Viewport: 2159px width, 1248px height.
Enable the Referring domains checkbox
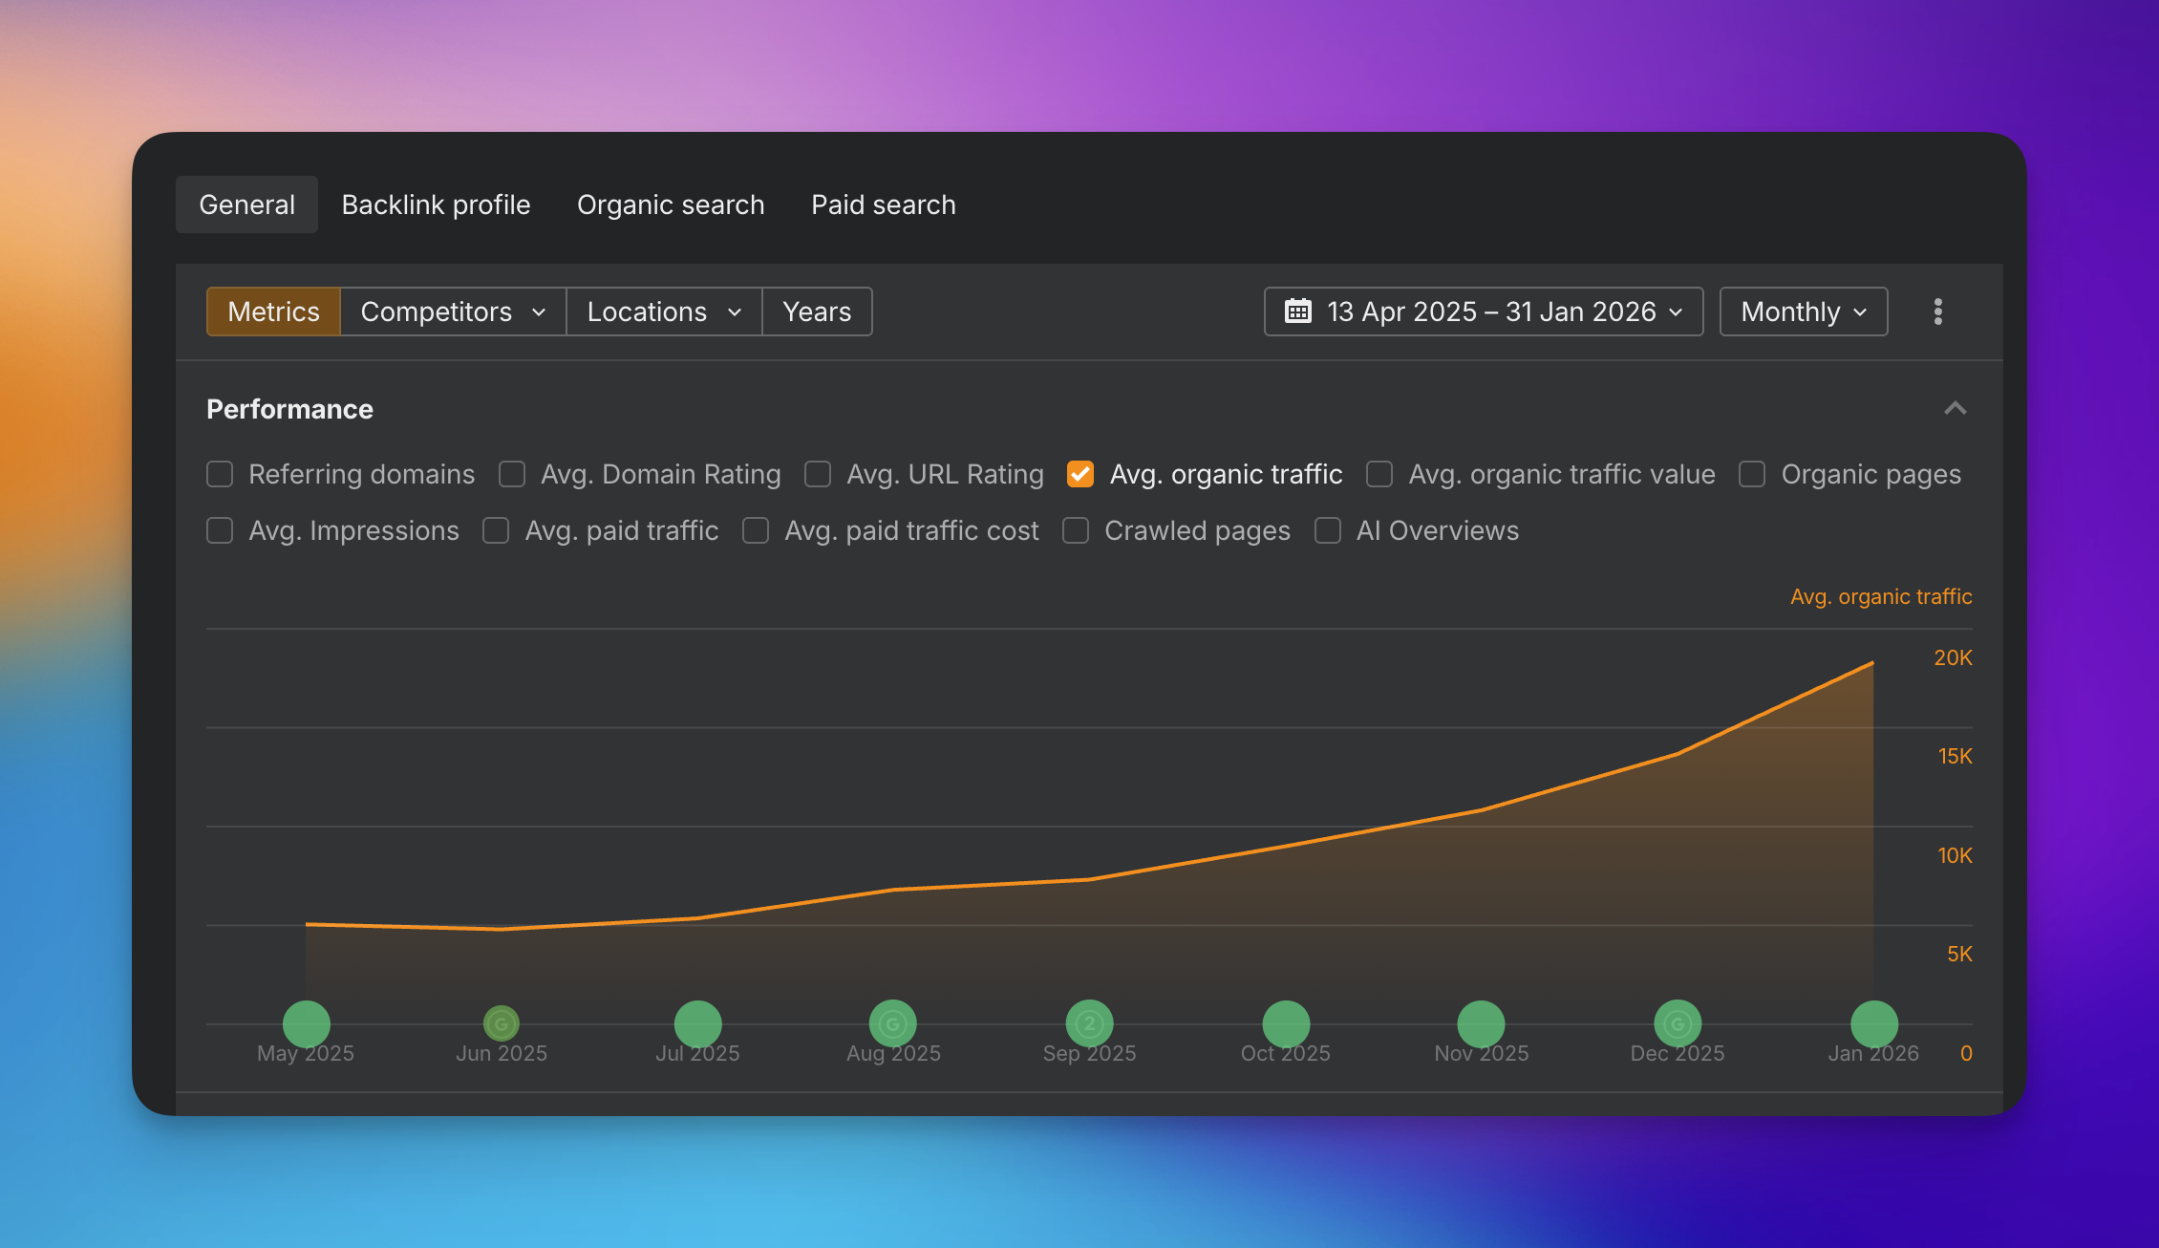(220, 474)
